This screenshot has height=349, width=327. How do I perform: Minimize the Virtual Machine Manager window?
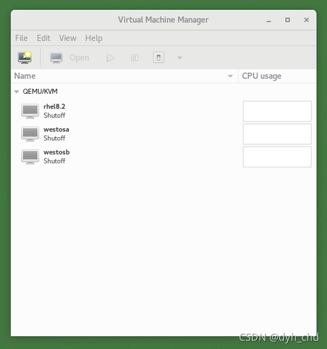tap(269, 20)
